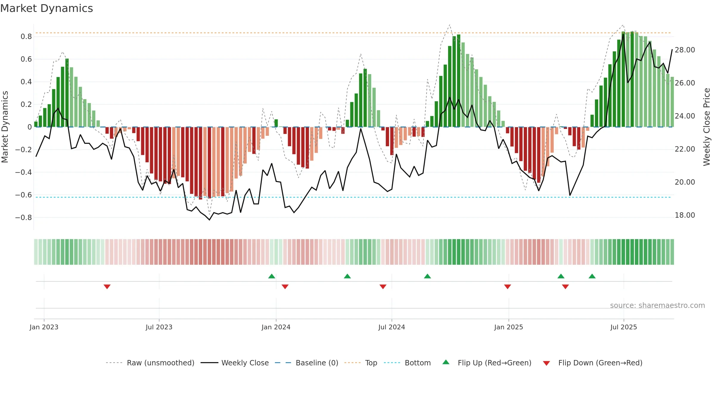Click the Jul 2023 x-axis label

click(x=159, y=327)
